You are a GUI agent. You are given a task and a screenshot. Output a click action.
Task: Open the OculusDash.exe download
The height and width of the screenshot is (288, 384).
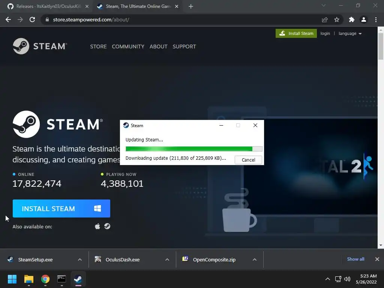pyautogui.click(x=123, y=259)
